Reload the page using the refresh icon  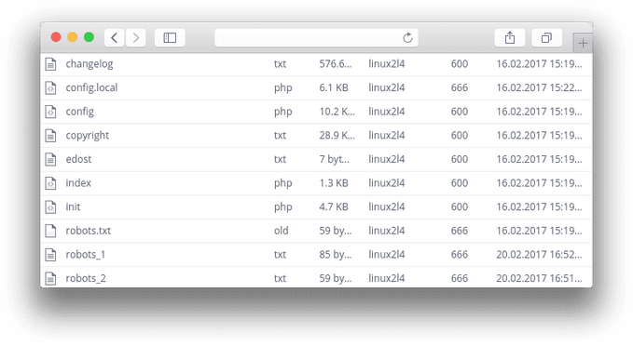point(407,38)
